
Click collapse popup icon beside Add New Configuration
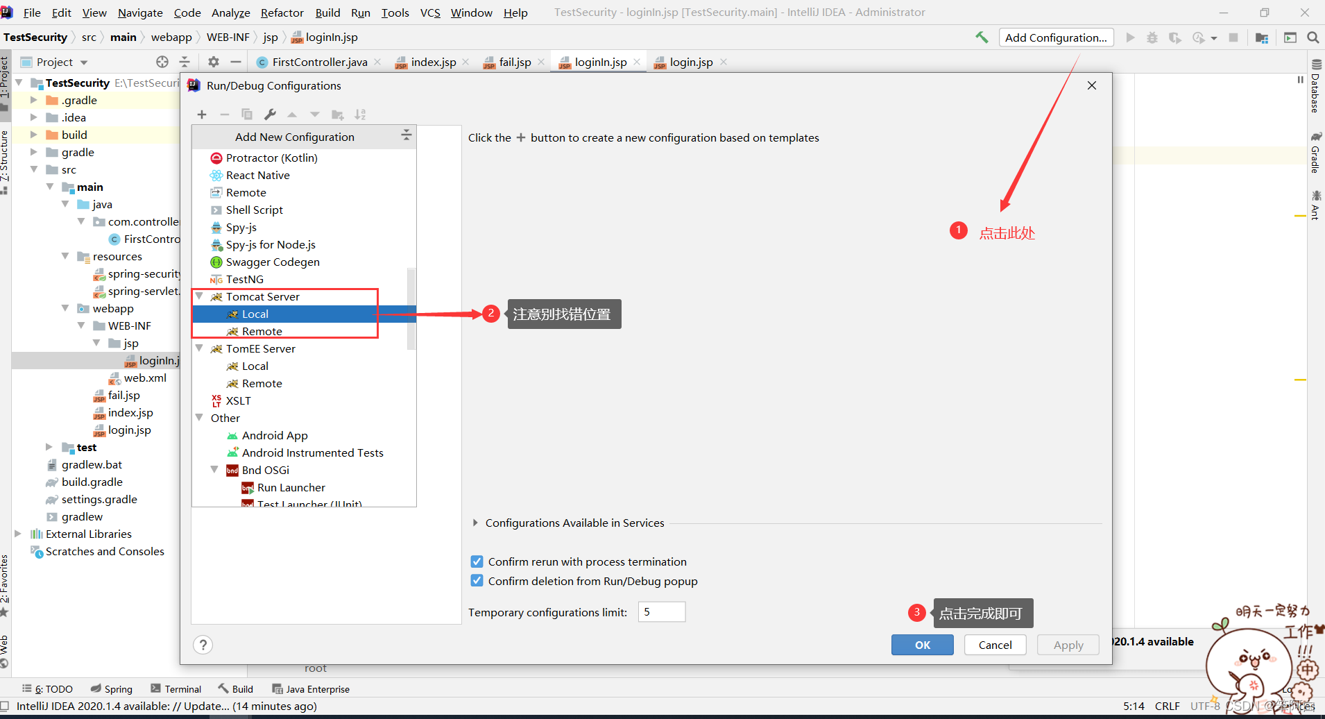[407, 135]
